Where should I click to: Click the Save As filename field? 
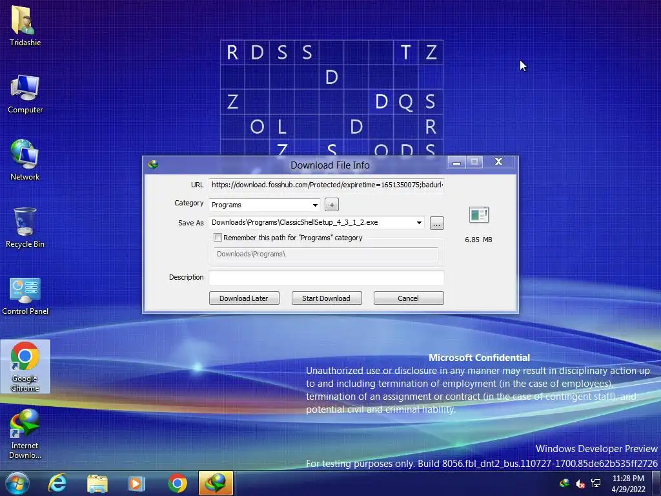(312, 222)
